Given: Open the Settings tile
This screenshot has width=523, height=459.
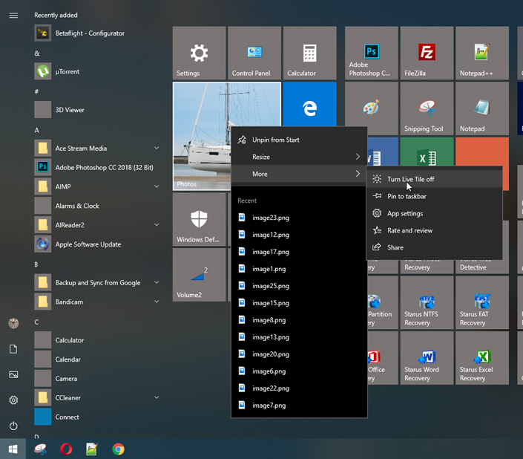Looking at the screenshot, I should coord(199,53).
